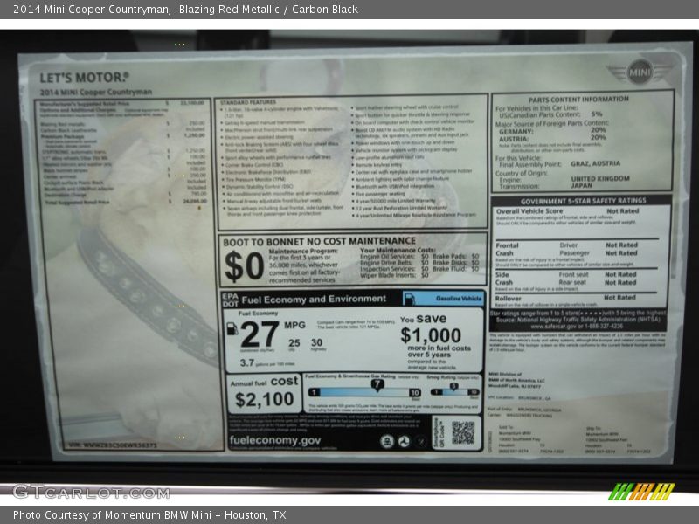Click the '$2,100' annual fuel cost
Viewport: 699px width, 524px height.
265,400
